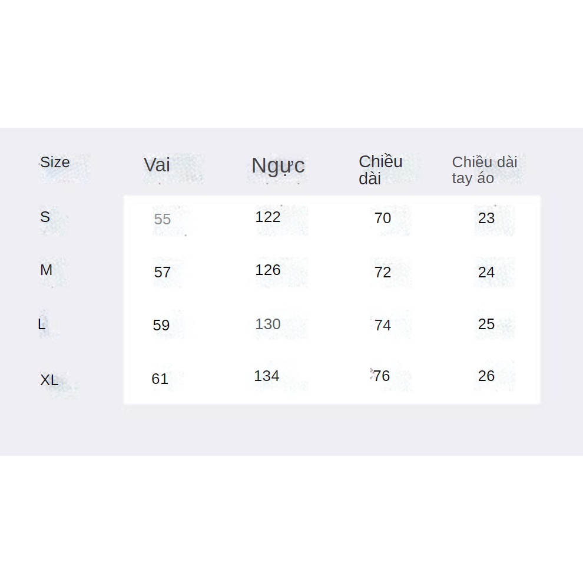Click sleeve length value 23
Viewport: 583px width, 583px height.
[486, 218]
